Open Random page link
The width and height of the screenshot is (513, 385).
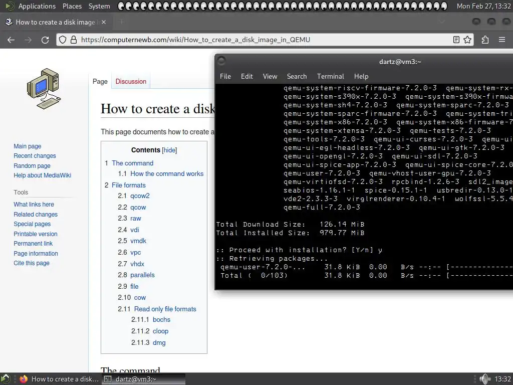click(32, 165)
